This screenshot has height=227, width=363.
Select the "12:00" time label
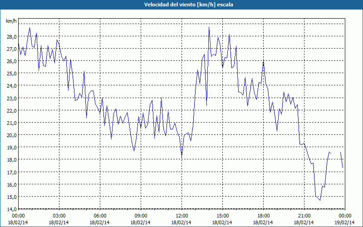[181, 216]
